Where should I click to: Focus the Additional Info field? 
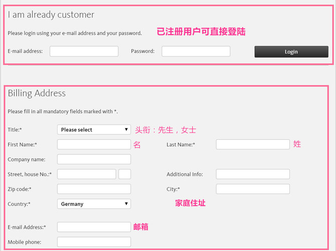[253, 174]
